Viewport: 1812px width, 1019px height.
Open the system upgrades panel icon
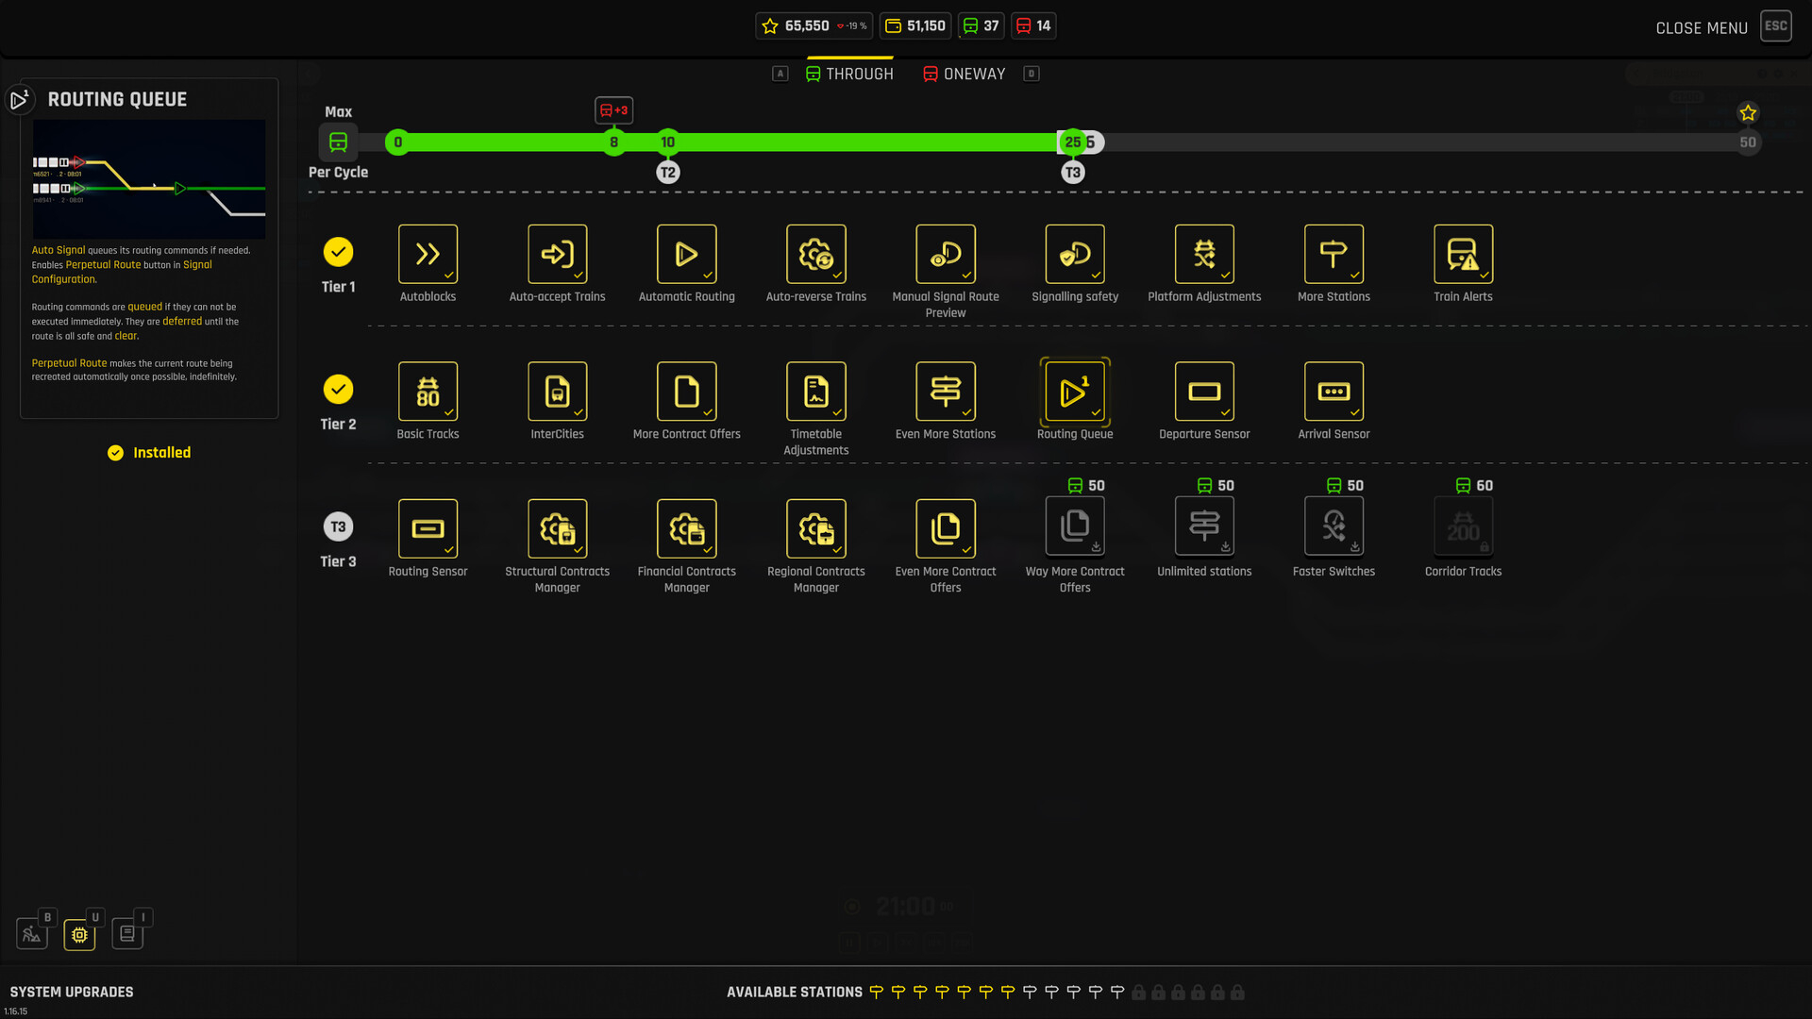[79, 934]
